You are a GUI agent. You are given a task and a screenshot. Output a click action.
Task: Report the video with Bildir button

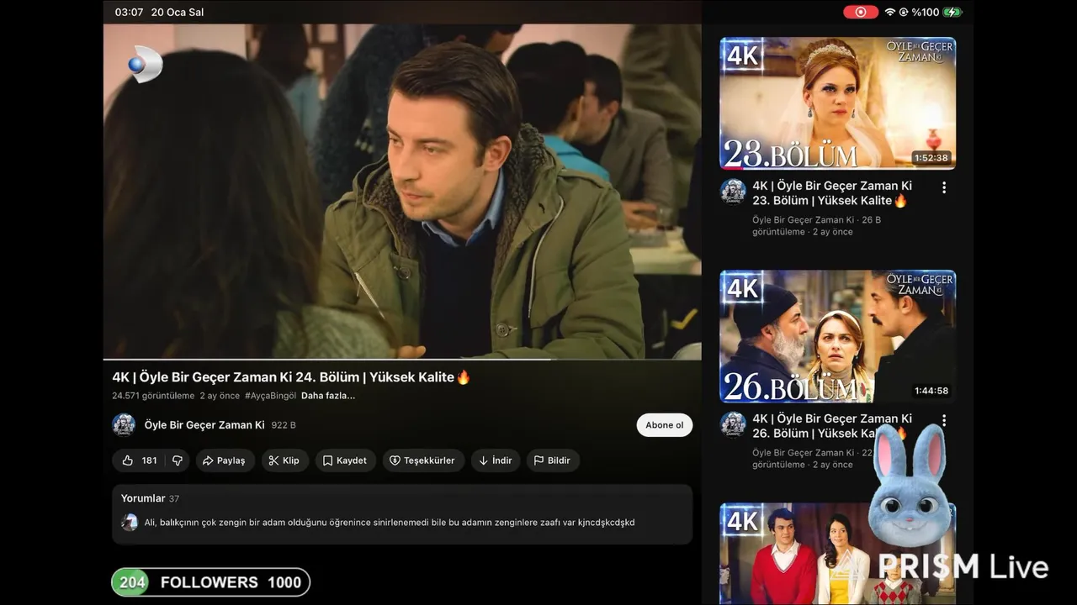pos(553,460)
